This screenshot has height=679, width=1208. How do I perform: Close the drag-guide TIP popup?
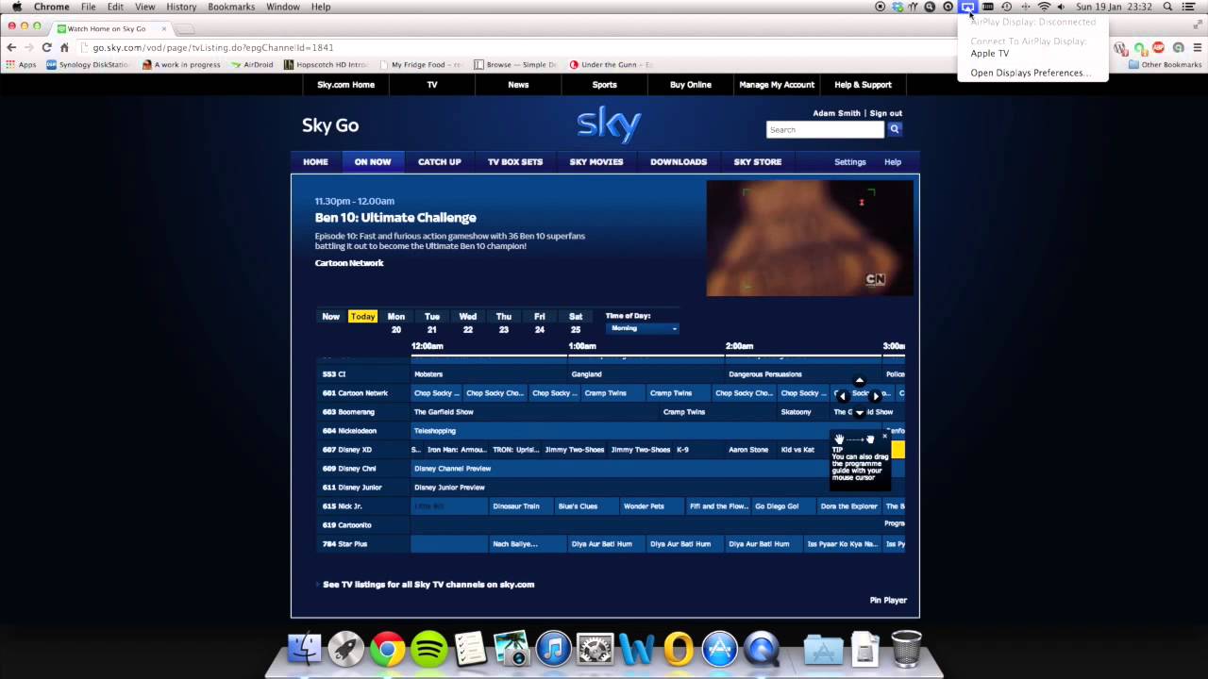884,437
